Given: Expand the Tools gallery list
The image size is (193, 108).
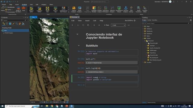Looking at the screenshot, I should pyautogui.click(x=68, y=12).
